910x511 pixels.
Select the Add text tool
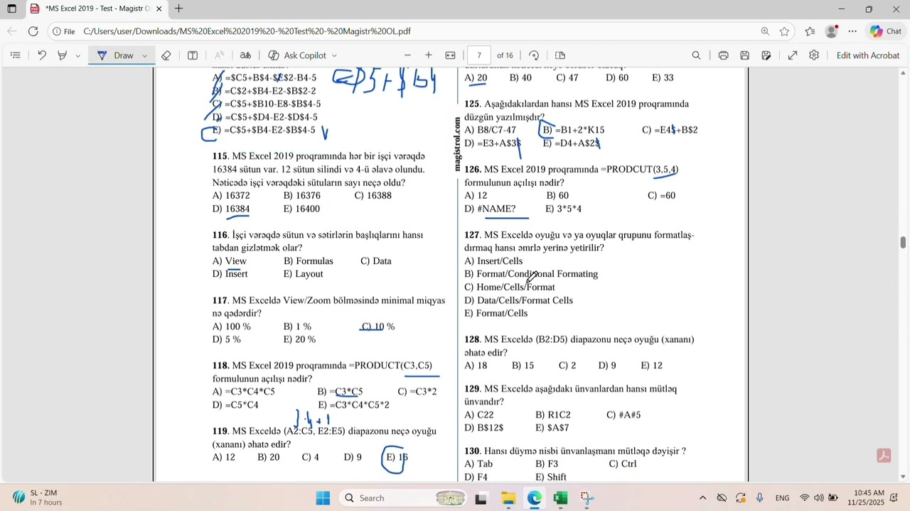[x=193, y=55]
